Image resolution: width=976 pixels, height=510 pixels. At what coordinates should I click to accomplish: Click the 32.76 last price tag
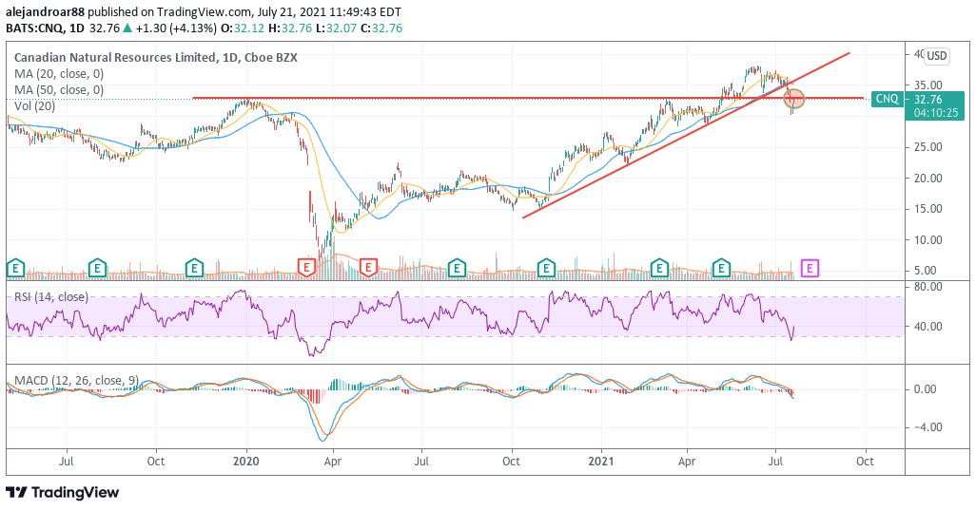(x=927, y=100)
